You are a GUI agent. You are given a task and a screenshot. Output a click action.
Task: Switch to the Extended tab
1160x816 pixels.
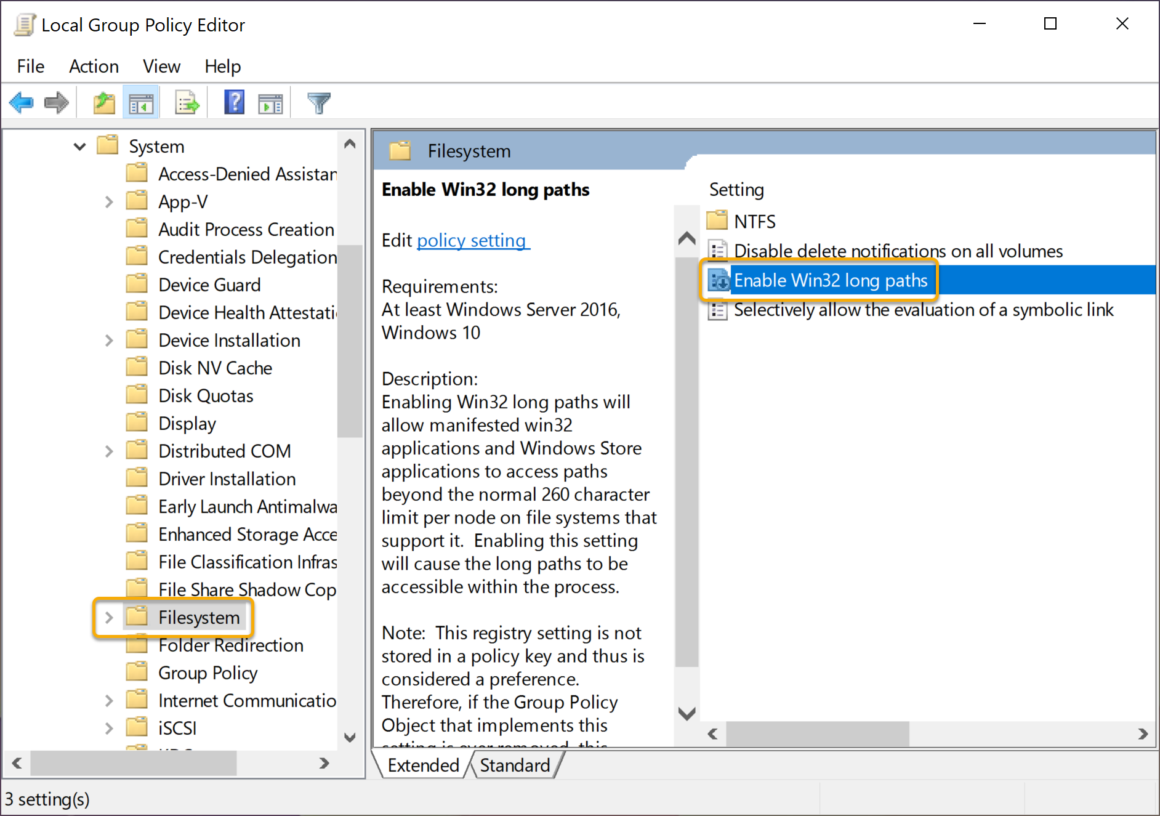(423, 765)
